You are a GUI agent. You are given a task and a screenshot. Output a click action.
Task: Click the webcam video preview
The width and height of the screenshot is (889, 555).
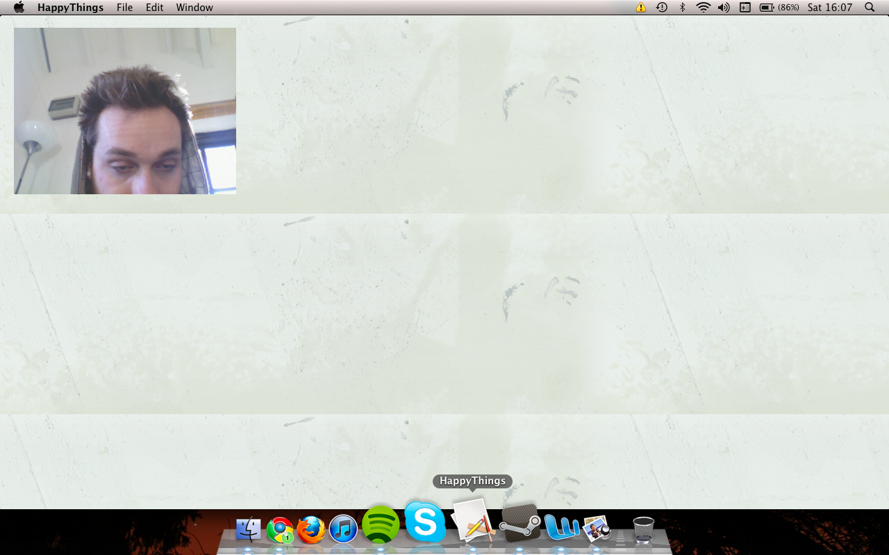click(x=125, y=111)
